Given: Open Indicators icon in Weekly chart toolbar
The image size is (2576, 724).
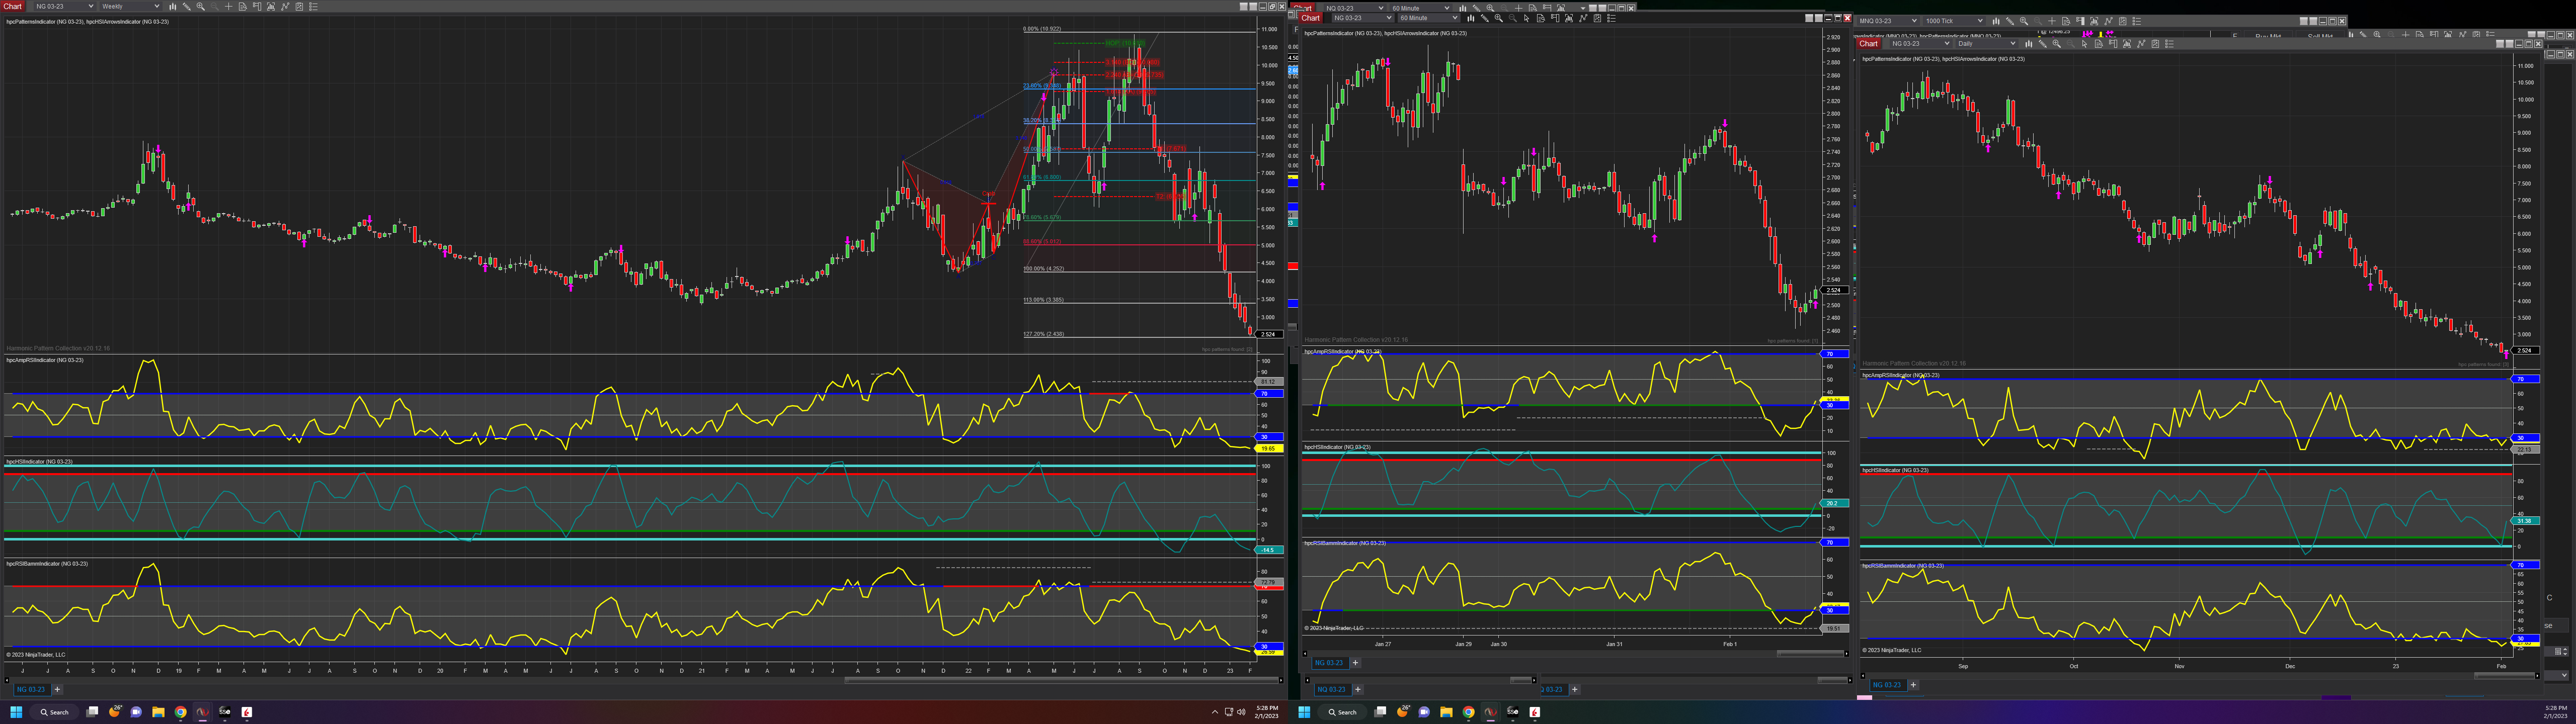Looking at the screenshot, I should 285,6.
